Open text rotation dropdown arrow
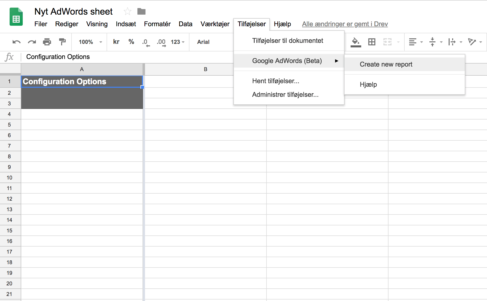Screen dimensions: 487x301 pyautogui.click(x=481, y=42)
